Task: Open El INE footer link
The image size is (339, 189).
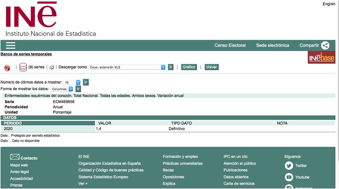Action: (84, 156)
